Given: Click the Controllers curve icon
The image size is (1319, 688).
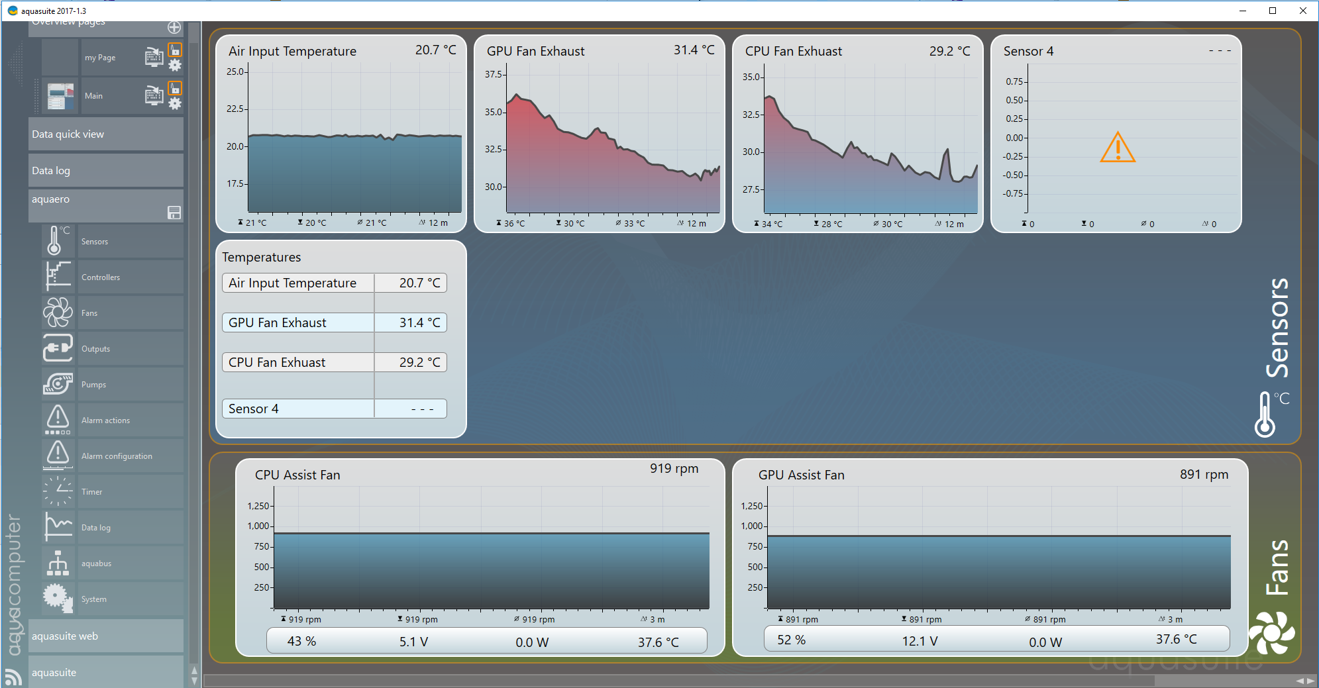Looking at the screenshot, I should (58, 277).
